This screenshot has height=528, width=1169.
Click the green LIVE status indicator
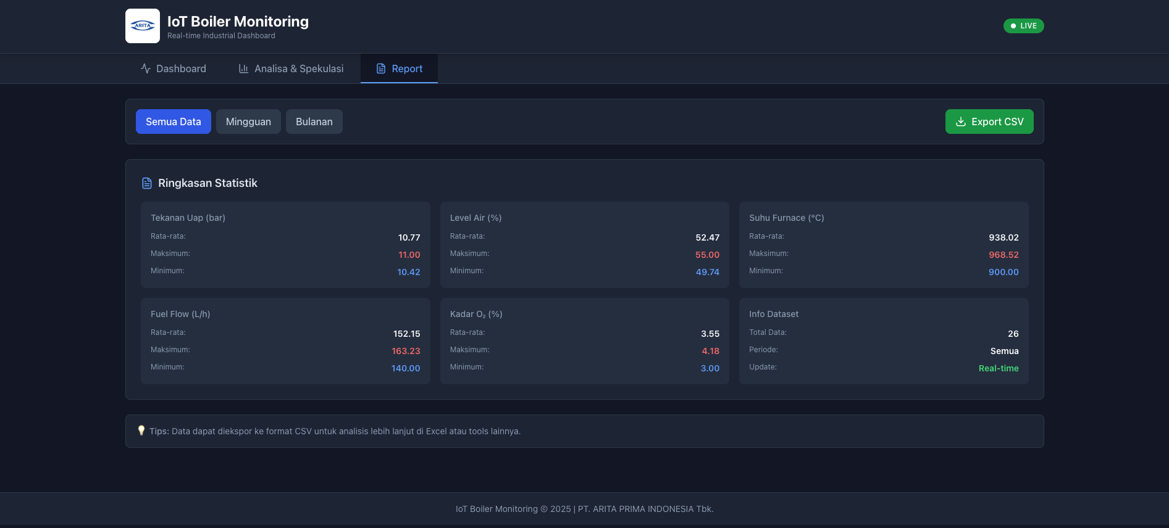pos(1023,26)
